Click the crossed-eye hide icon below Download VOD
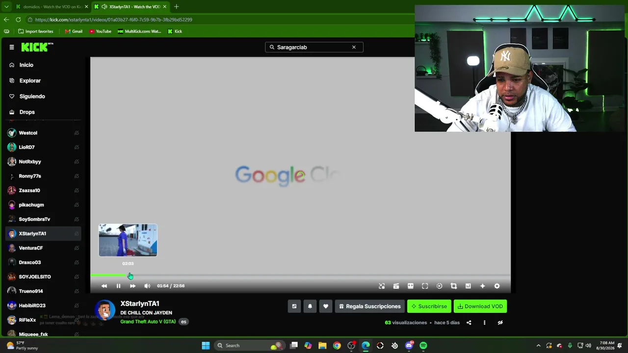Screen dimensions: 628x353 500,323
